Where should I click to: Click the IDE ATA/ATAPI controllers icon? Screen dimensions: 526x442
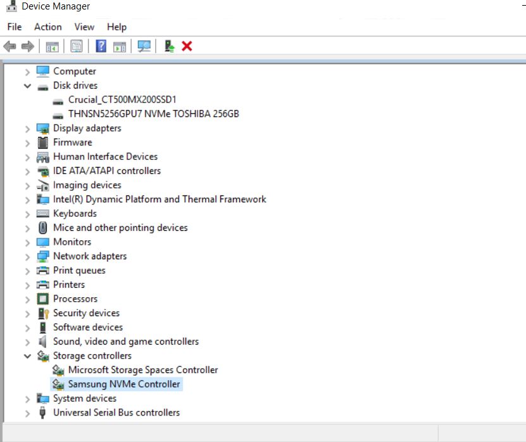click(x=42, y=171)
